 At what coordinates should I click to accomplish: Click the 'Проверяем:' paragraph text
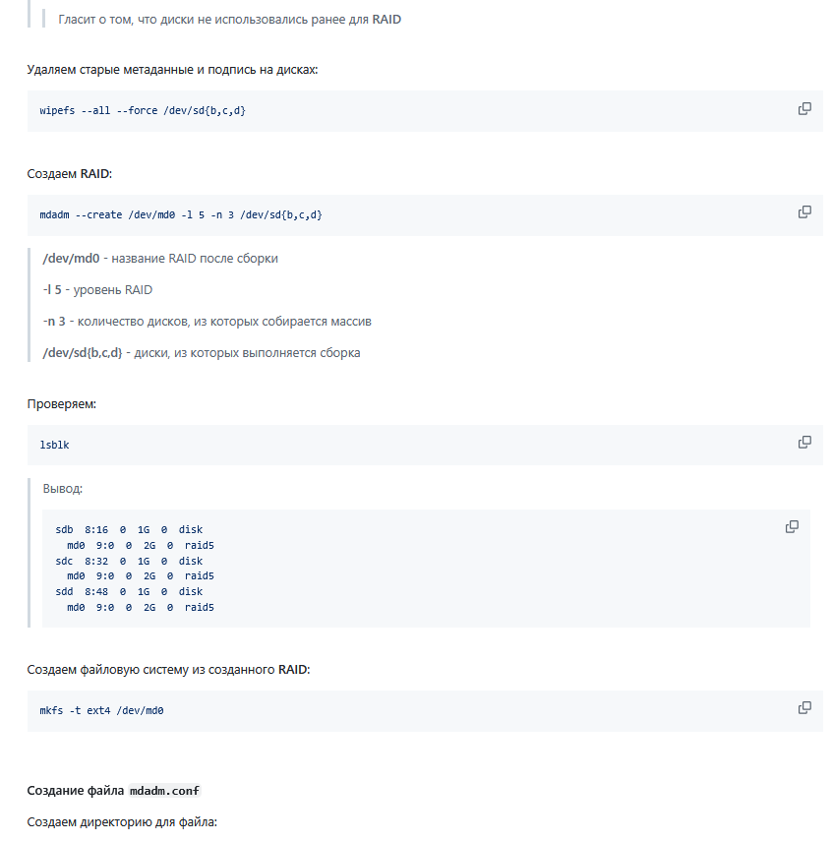tap(61, 404)
